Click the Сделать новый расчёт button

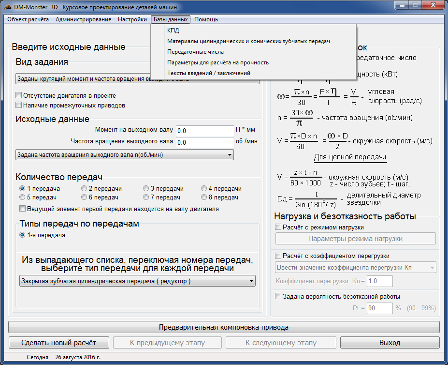pyautogui.click(x=59, y=343)
